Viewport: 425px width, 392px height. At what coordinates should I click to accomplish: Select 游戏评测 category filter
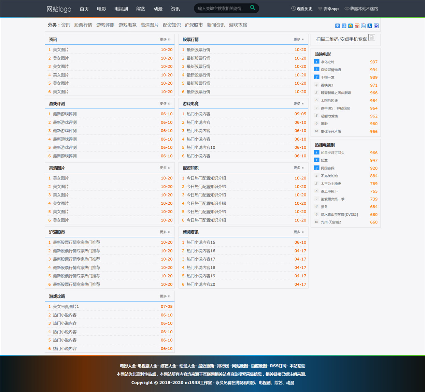[x=105, y=25]
